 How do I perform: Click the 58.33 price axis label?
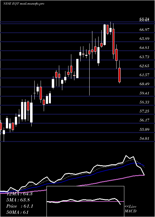point(144,102)
